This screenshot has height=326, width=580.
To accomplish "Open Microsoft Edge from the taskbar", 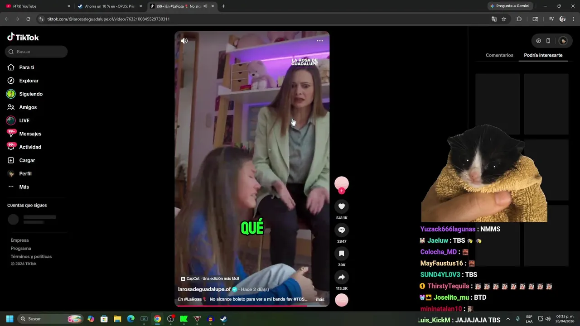I will (130, 319).
